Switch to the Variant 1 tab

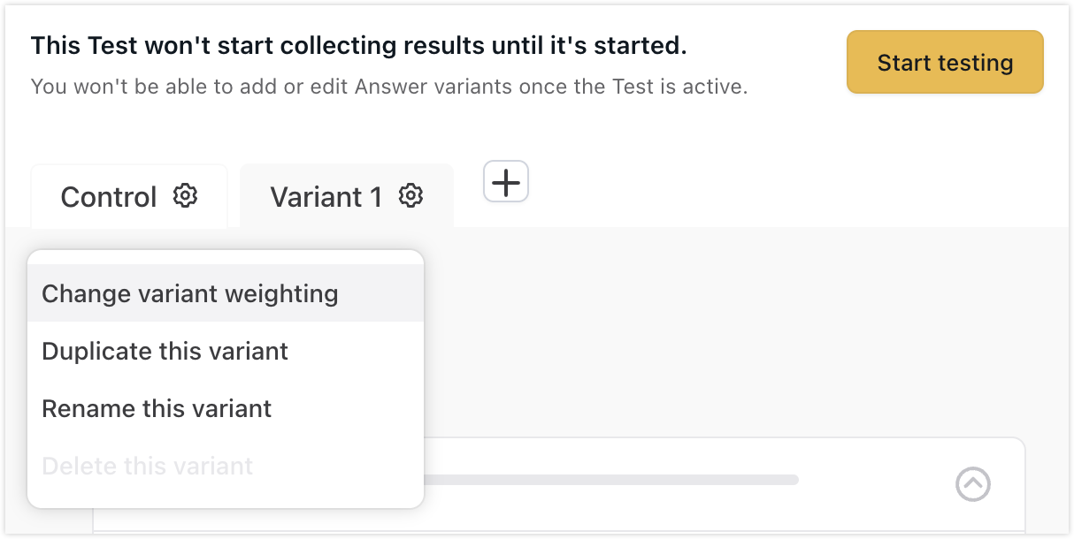tap(346, 196)
